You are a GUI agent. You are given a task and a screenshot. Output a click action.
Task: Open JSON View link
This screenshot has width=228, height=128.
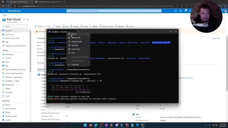click(216, 38)
